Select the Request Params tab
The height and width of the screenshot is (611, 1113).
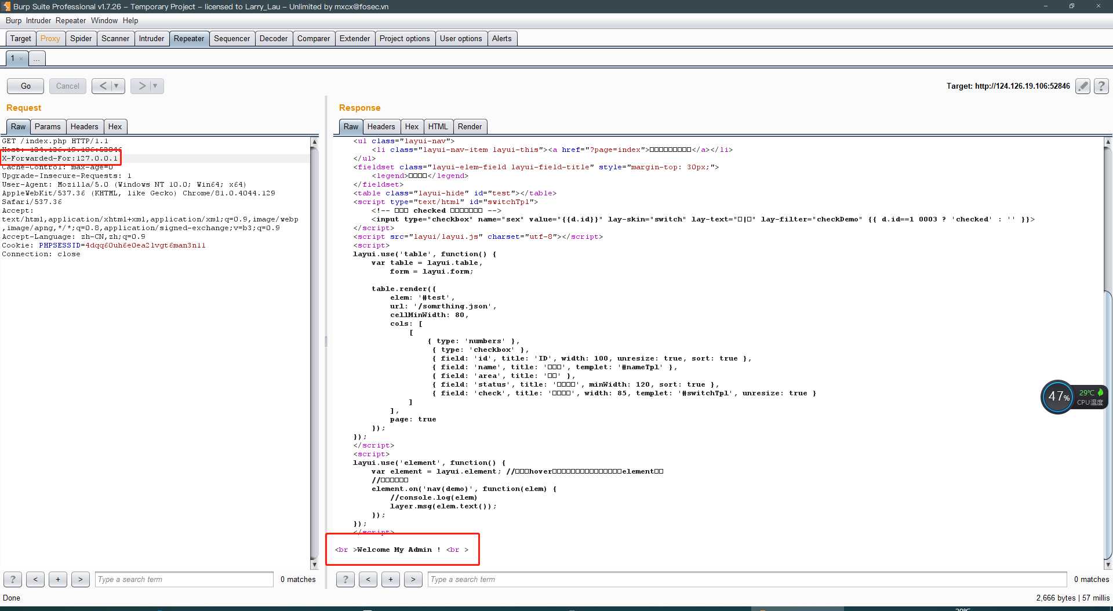click(48, 126)
